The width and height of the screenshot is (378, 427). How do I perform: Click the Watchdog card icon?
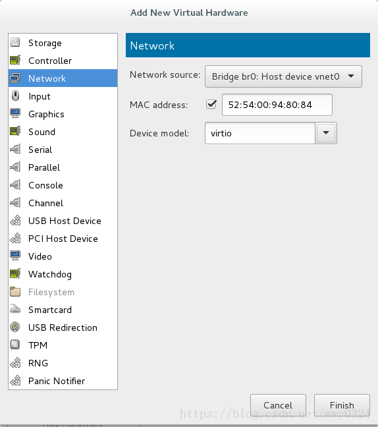[15, 274]
